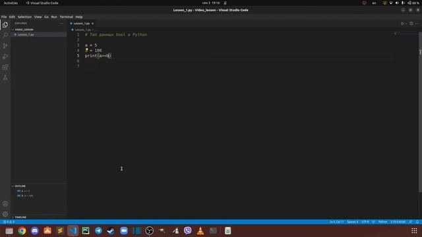
Task: Open the Manage gear icon
Action: [x=5, y=214]
